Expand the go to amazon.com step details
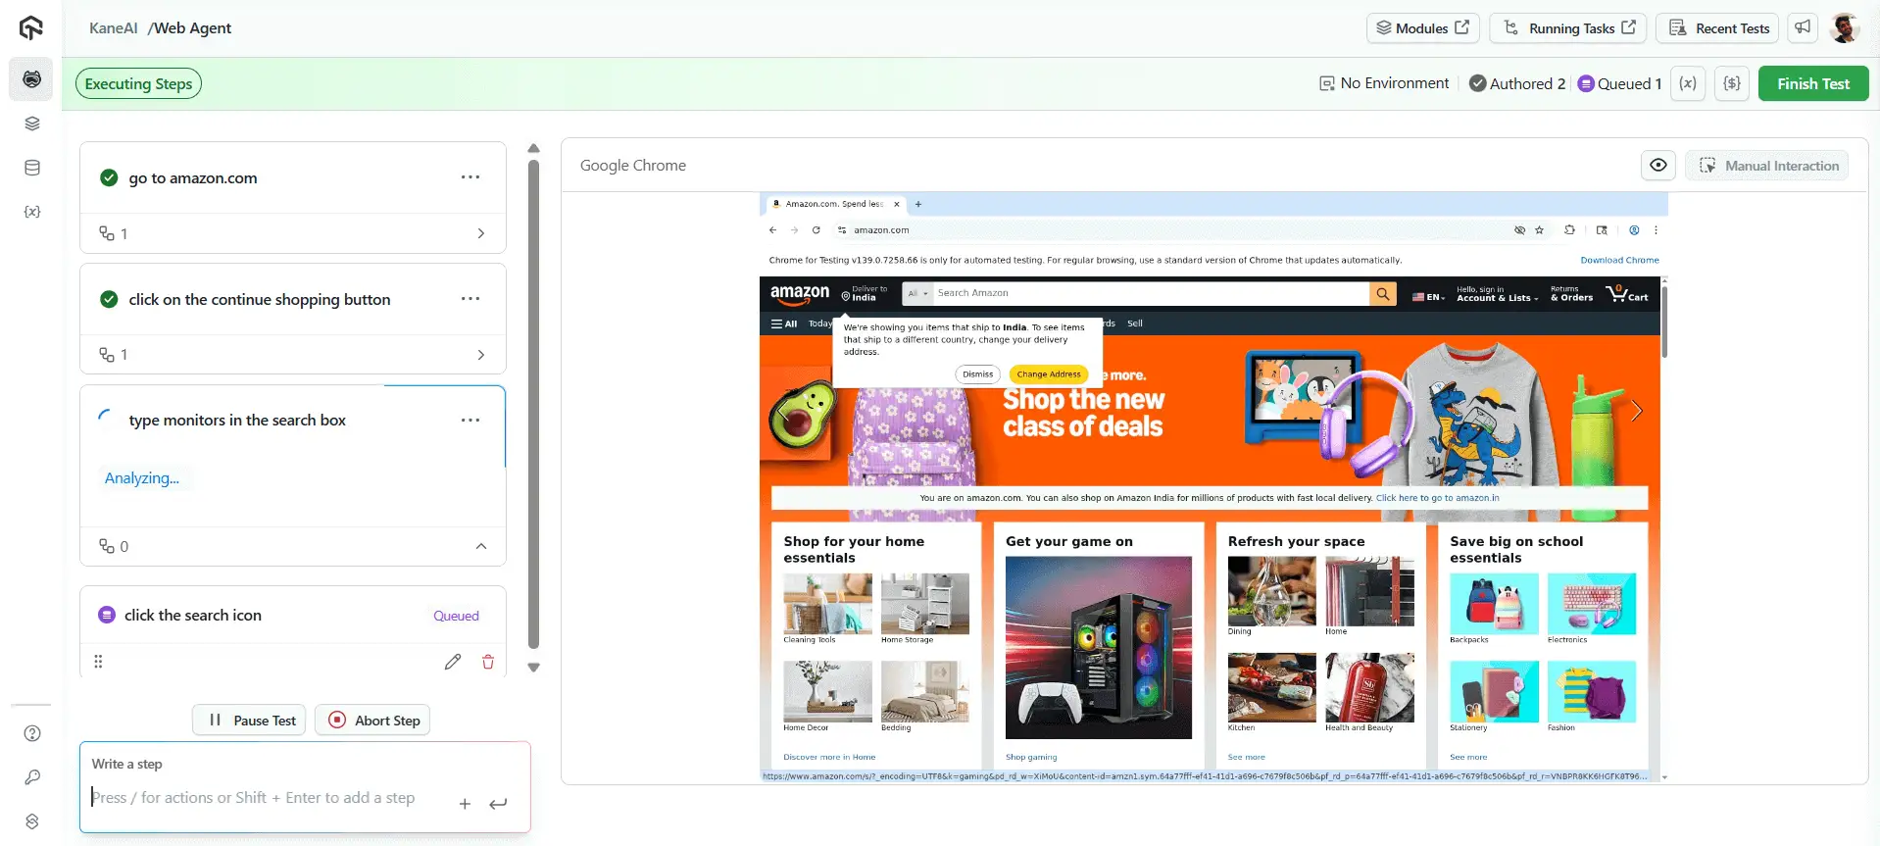Viewport: 1880px width, 846px height. 480,233
